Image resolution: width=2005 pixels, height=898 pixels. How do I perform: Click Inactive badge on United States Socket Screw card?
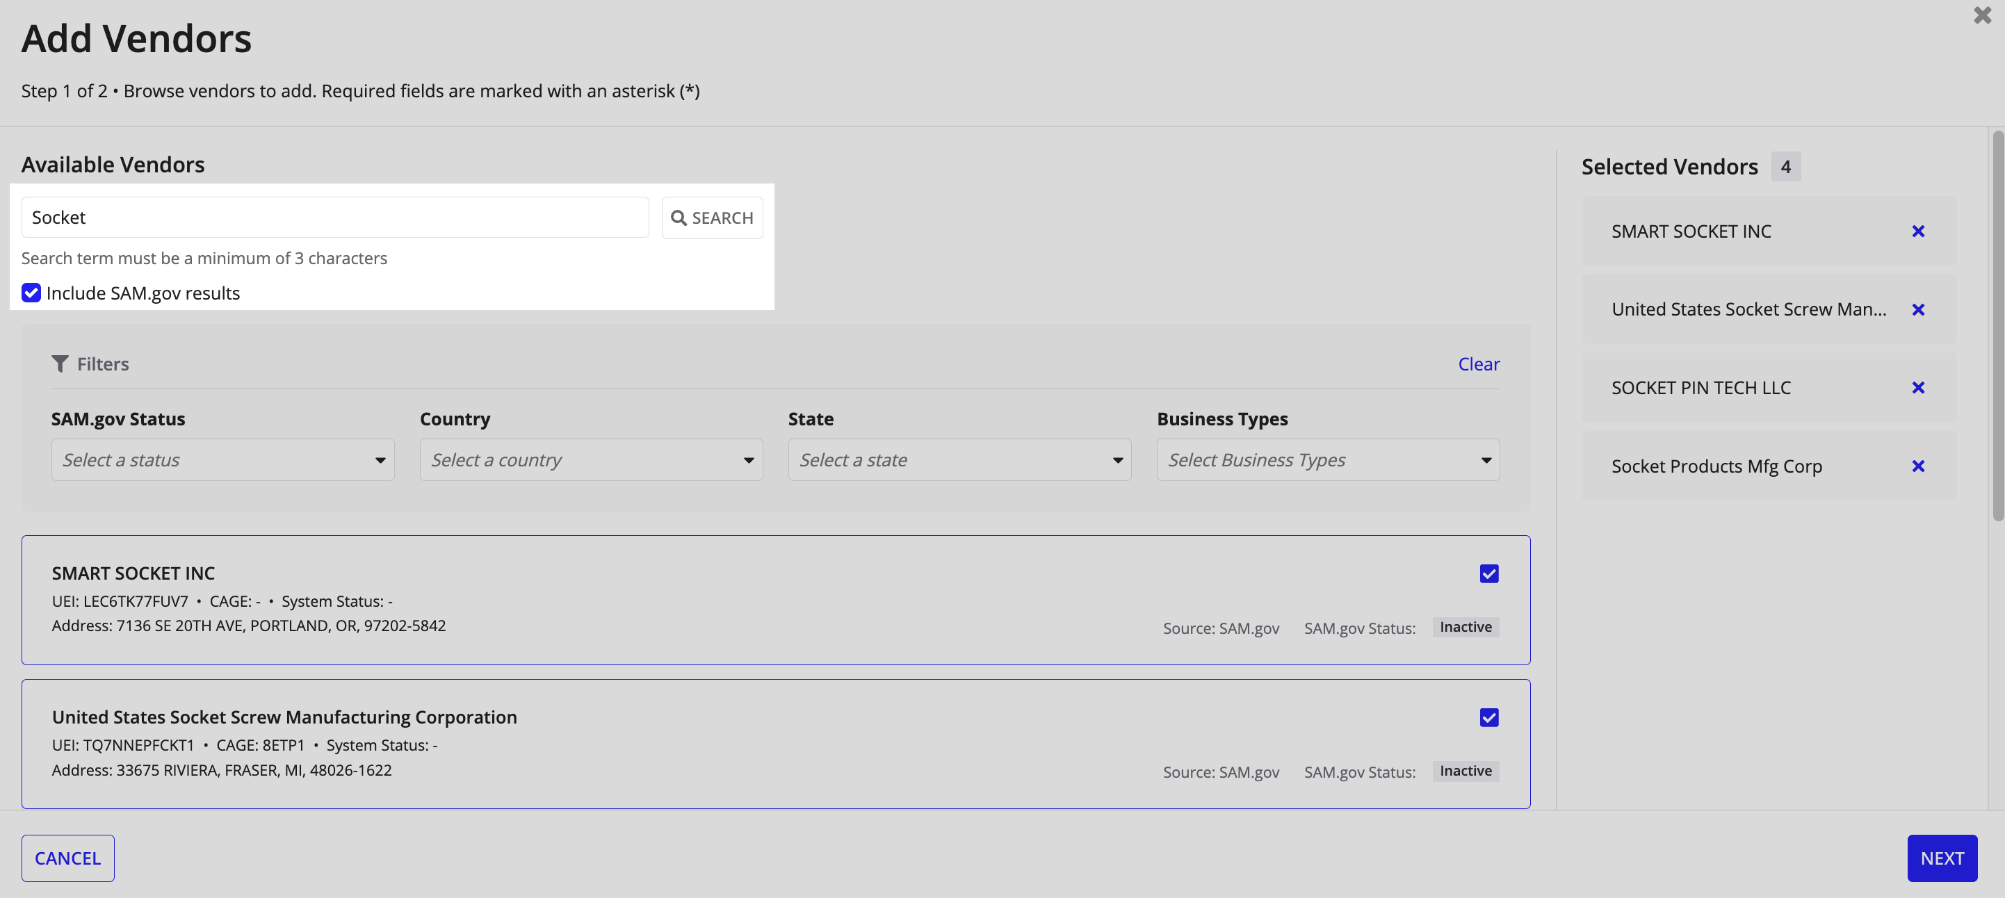point(1466,772)
